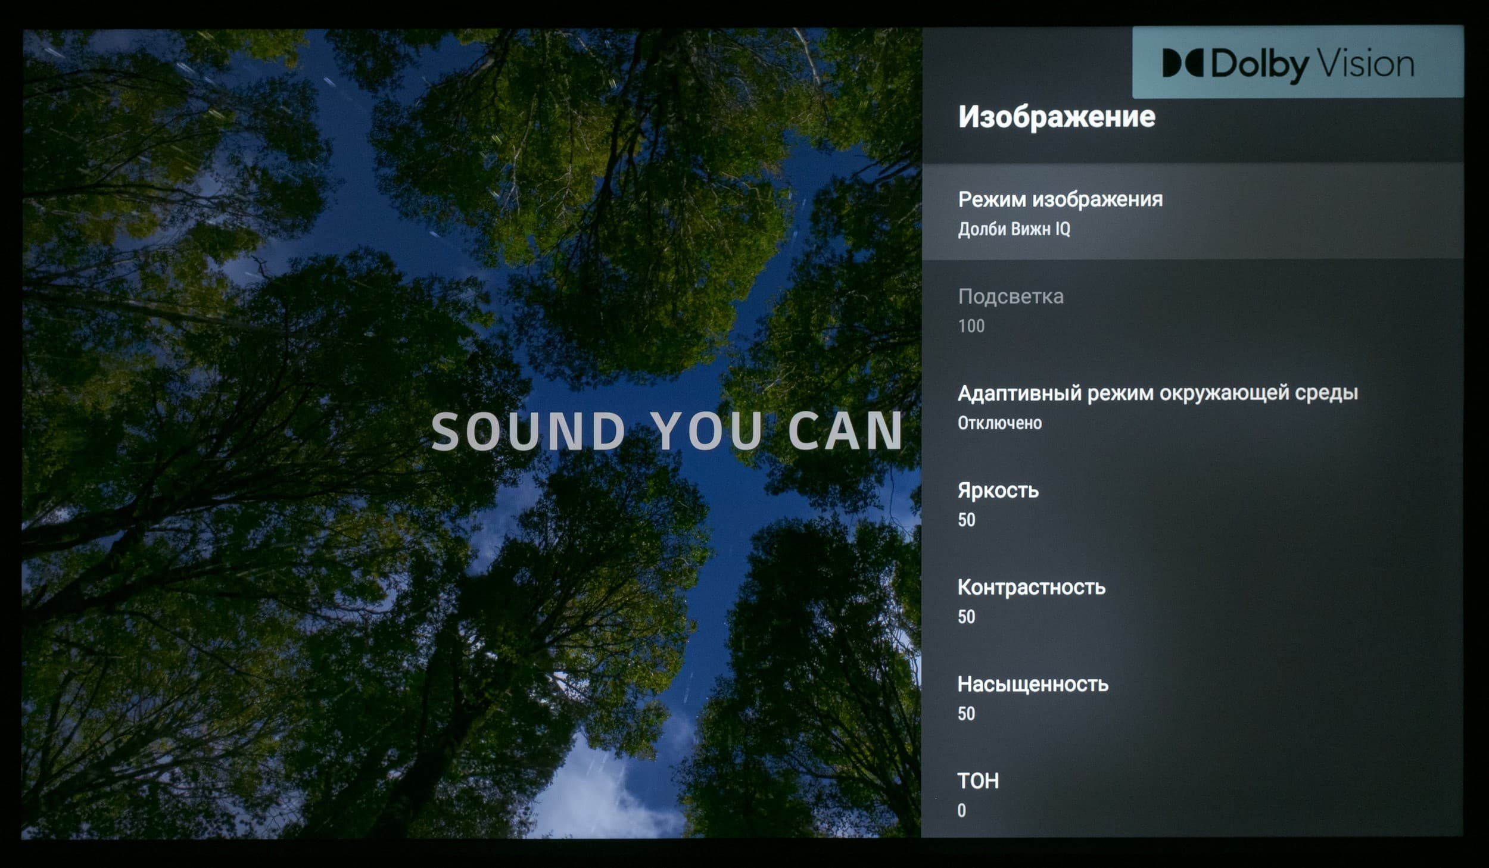Click the ТОН value 0
Image resolution: width=1489 pixels, height=868 pixels.
961,811
